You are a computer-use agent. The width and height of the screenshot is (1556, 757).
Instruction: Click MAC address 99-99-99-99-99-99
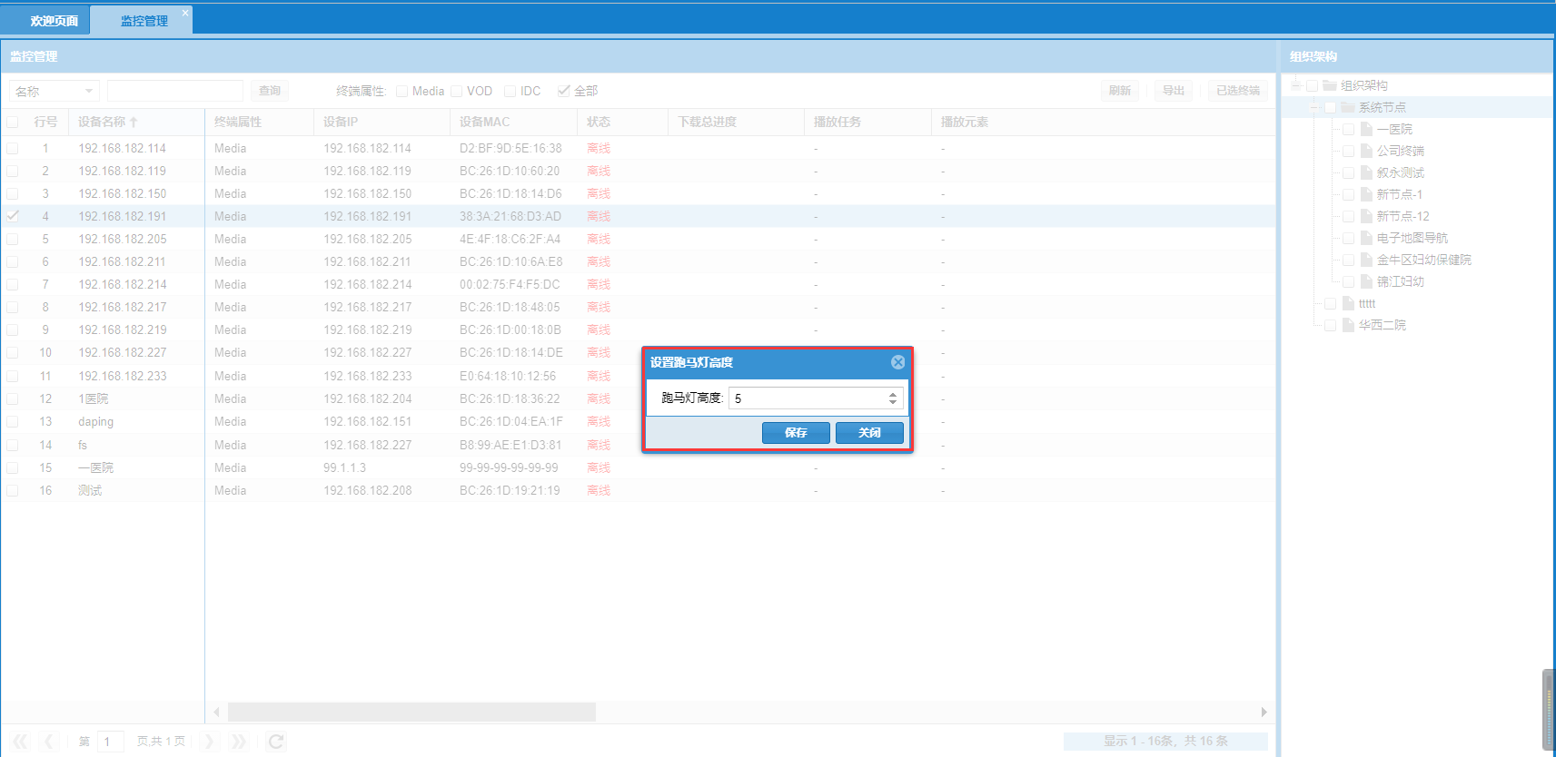click(x=509, y=467)
